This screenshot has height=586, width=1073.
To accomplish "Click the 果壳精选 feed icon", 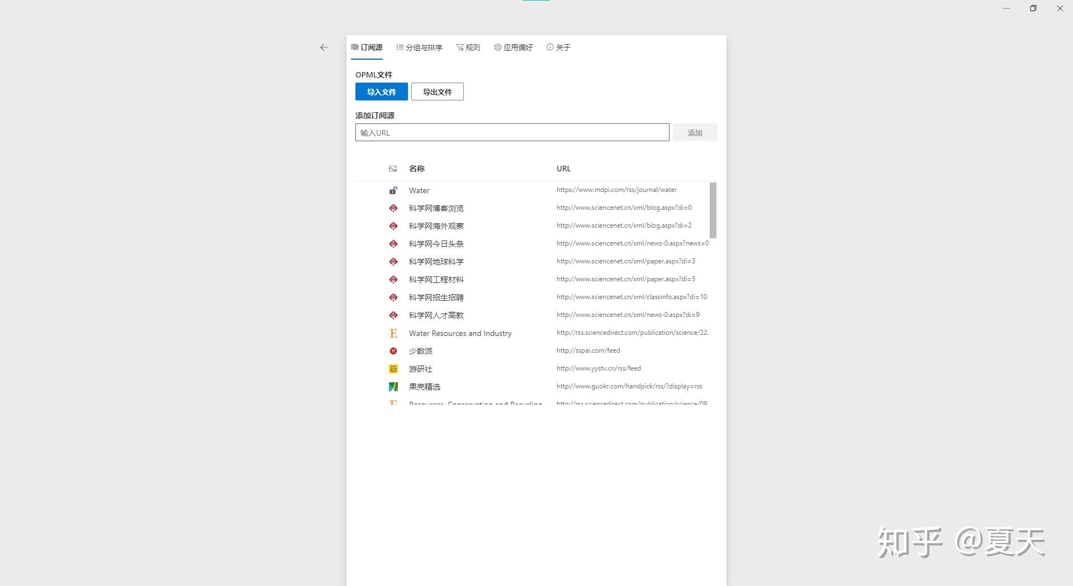I will point(393,386).
